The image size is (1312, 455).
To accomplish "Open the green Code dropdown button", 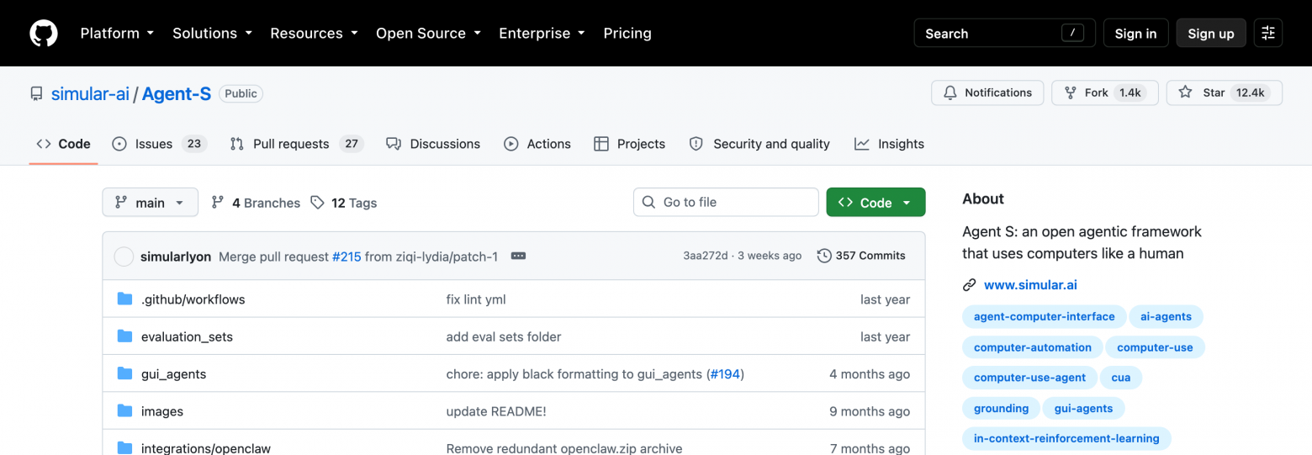I will pos(876,203).
